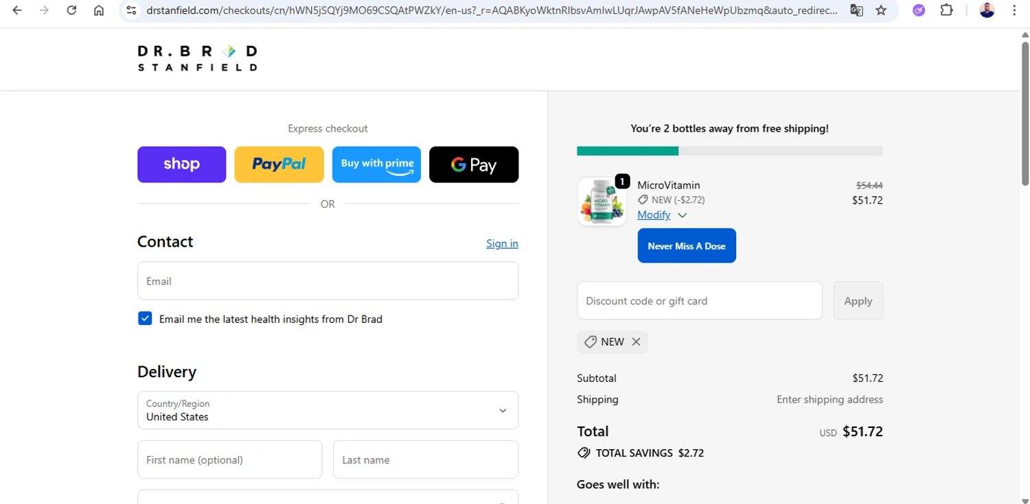The width and height of the screenshot is (1030, 504).
Task: Expand the chevron next to Modify
Action: (x=682, y=215)
